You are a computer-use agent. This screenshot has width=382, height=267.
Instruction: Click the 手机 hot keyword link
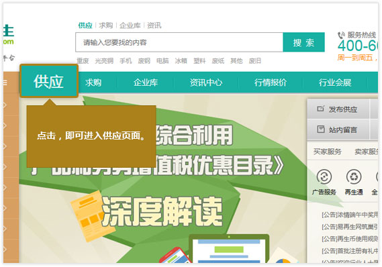126,60
